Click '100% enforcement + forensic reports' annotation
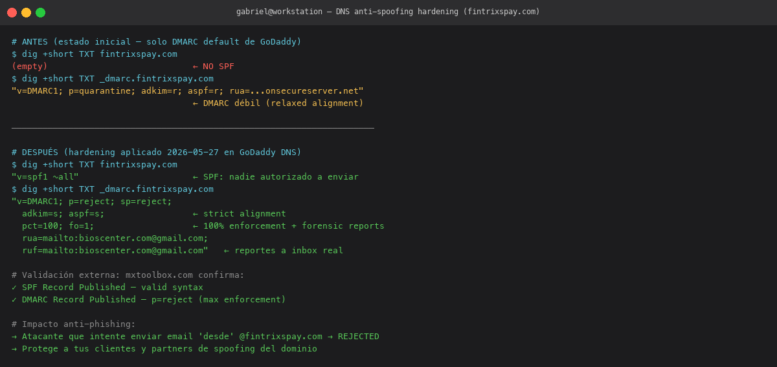 click(294, 226)
